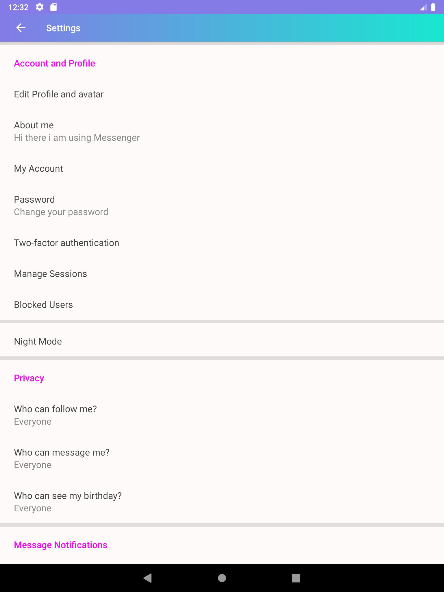Tap the battery icon in status bar
Viewport: 444px width, 592px height.
433,7
